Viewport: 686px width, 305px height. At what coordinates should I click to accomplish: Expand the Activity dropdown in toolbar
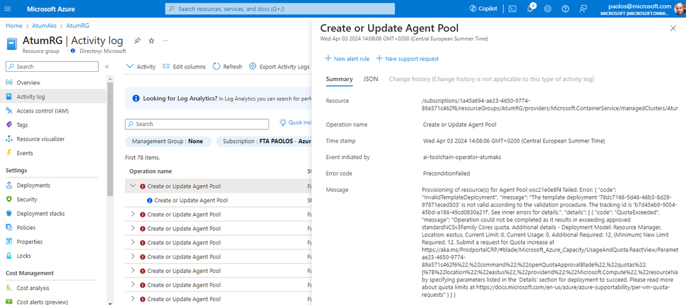141,66
